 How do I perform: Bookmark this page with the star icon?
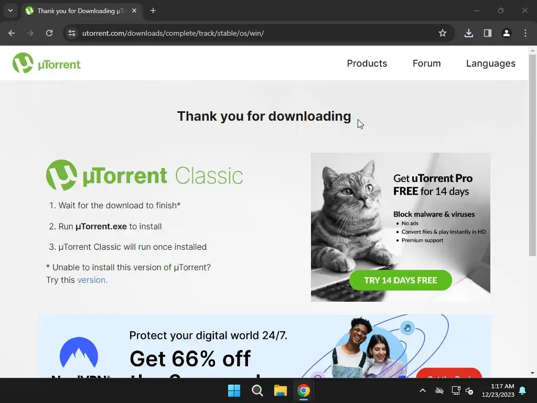tap(443, 33)
